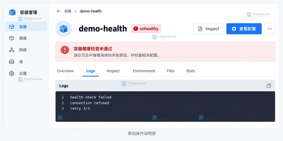This screenshot has width=283, height=141.
Task: Click log line 'retry 3/3'
Action: coord(80,109)
